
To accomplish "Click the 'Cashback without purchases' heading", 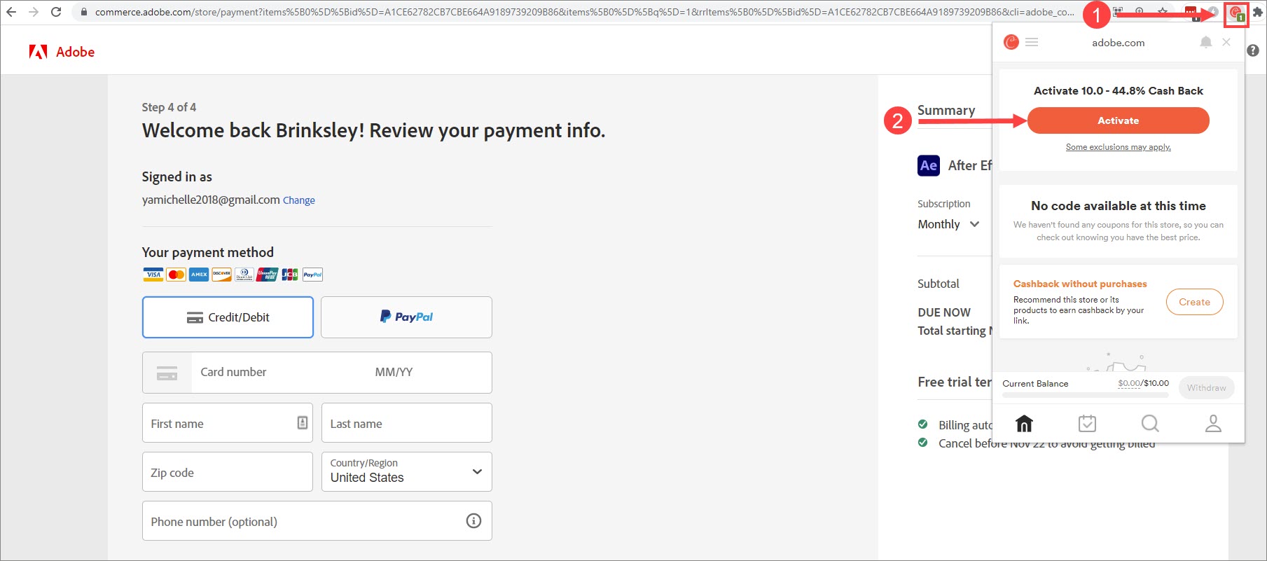I will click(1079, 284).
